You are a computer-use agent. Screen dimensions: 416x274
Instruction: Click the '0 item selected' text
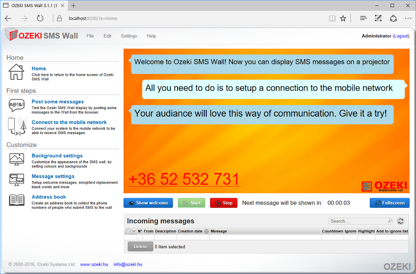170,247
